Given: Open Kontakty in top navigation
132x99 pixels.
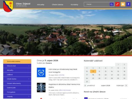Looking at the screenshot, I should click(74, 4).
